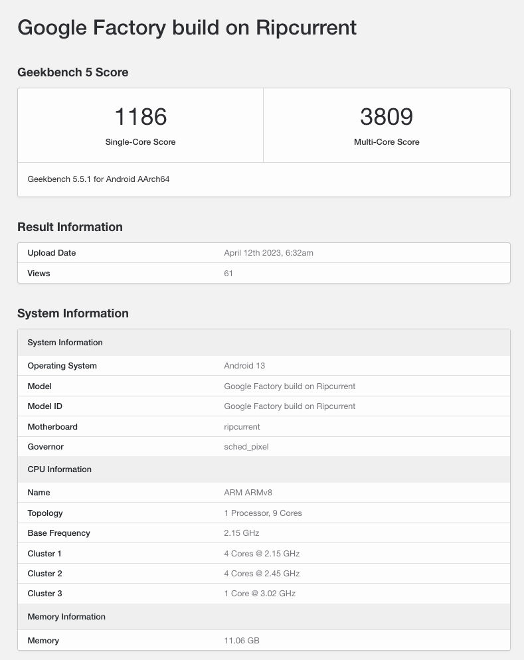This screenshot has height=660, width=524.
Task: Click the 'Views' row label
Action: click(39, 273)
